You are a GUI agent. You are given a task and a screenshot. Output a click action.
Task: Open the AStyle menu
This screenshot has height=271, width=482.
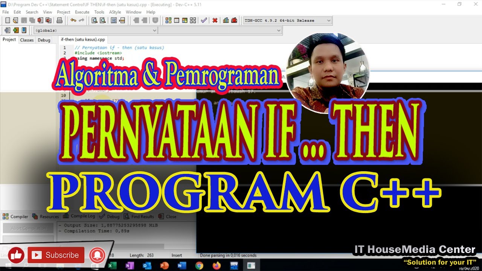coord(115,12)
